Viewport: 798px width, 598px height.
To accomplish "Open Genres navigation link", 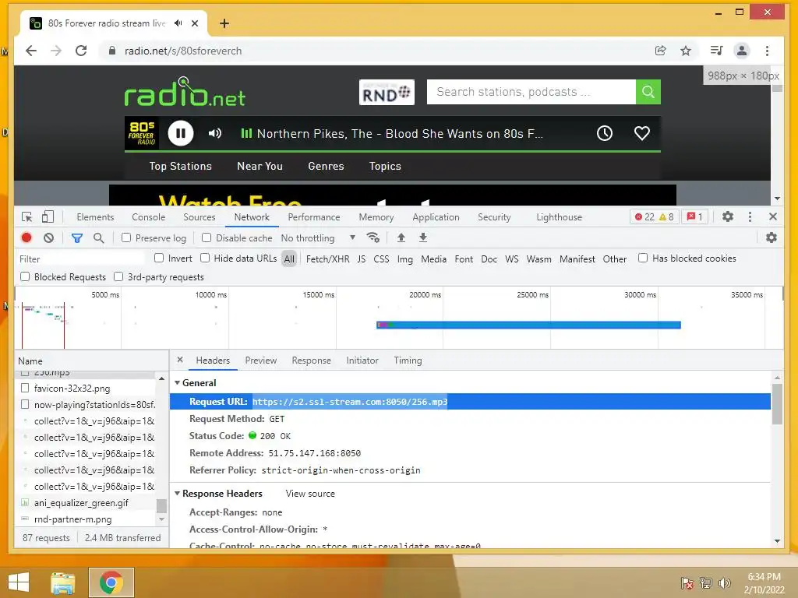I will pyautogui.click(x=326, y=167).
